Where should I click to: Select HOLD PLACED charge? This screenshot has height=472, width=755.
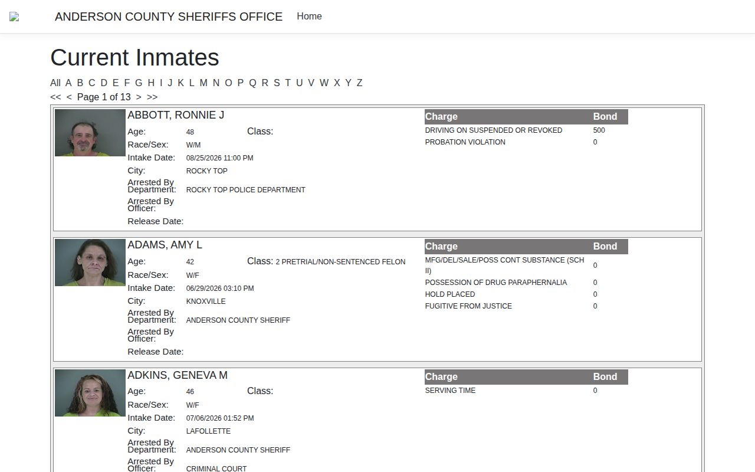[x=450, y=294]
